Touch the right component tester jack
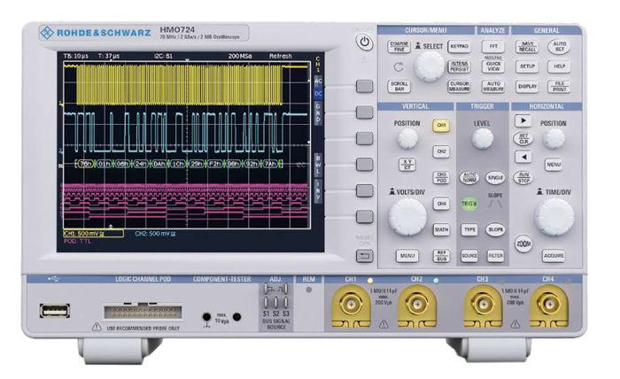The image size is (620, 379). pos(236,316)
